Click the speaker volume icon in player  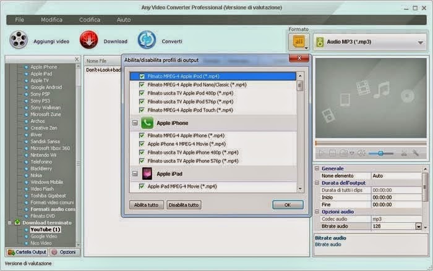pos(361,153)
